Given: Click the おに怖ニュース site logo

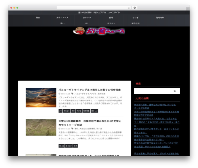Looking at the screenshot, I should [99, 31].
